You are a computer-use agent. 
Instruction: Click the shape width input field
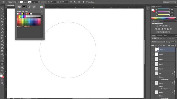click(x=53, y=2)
